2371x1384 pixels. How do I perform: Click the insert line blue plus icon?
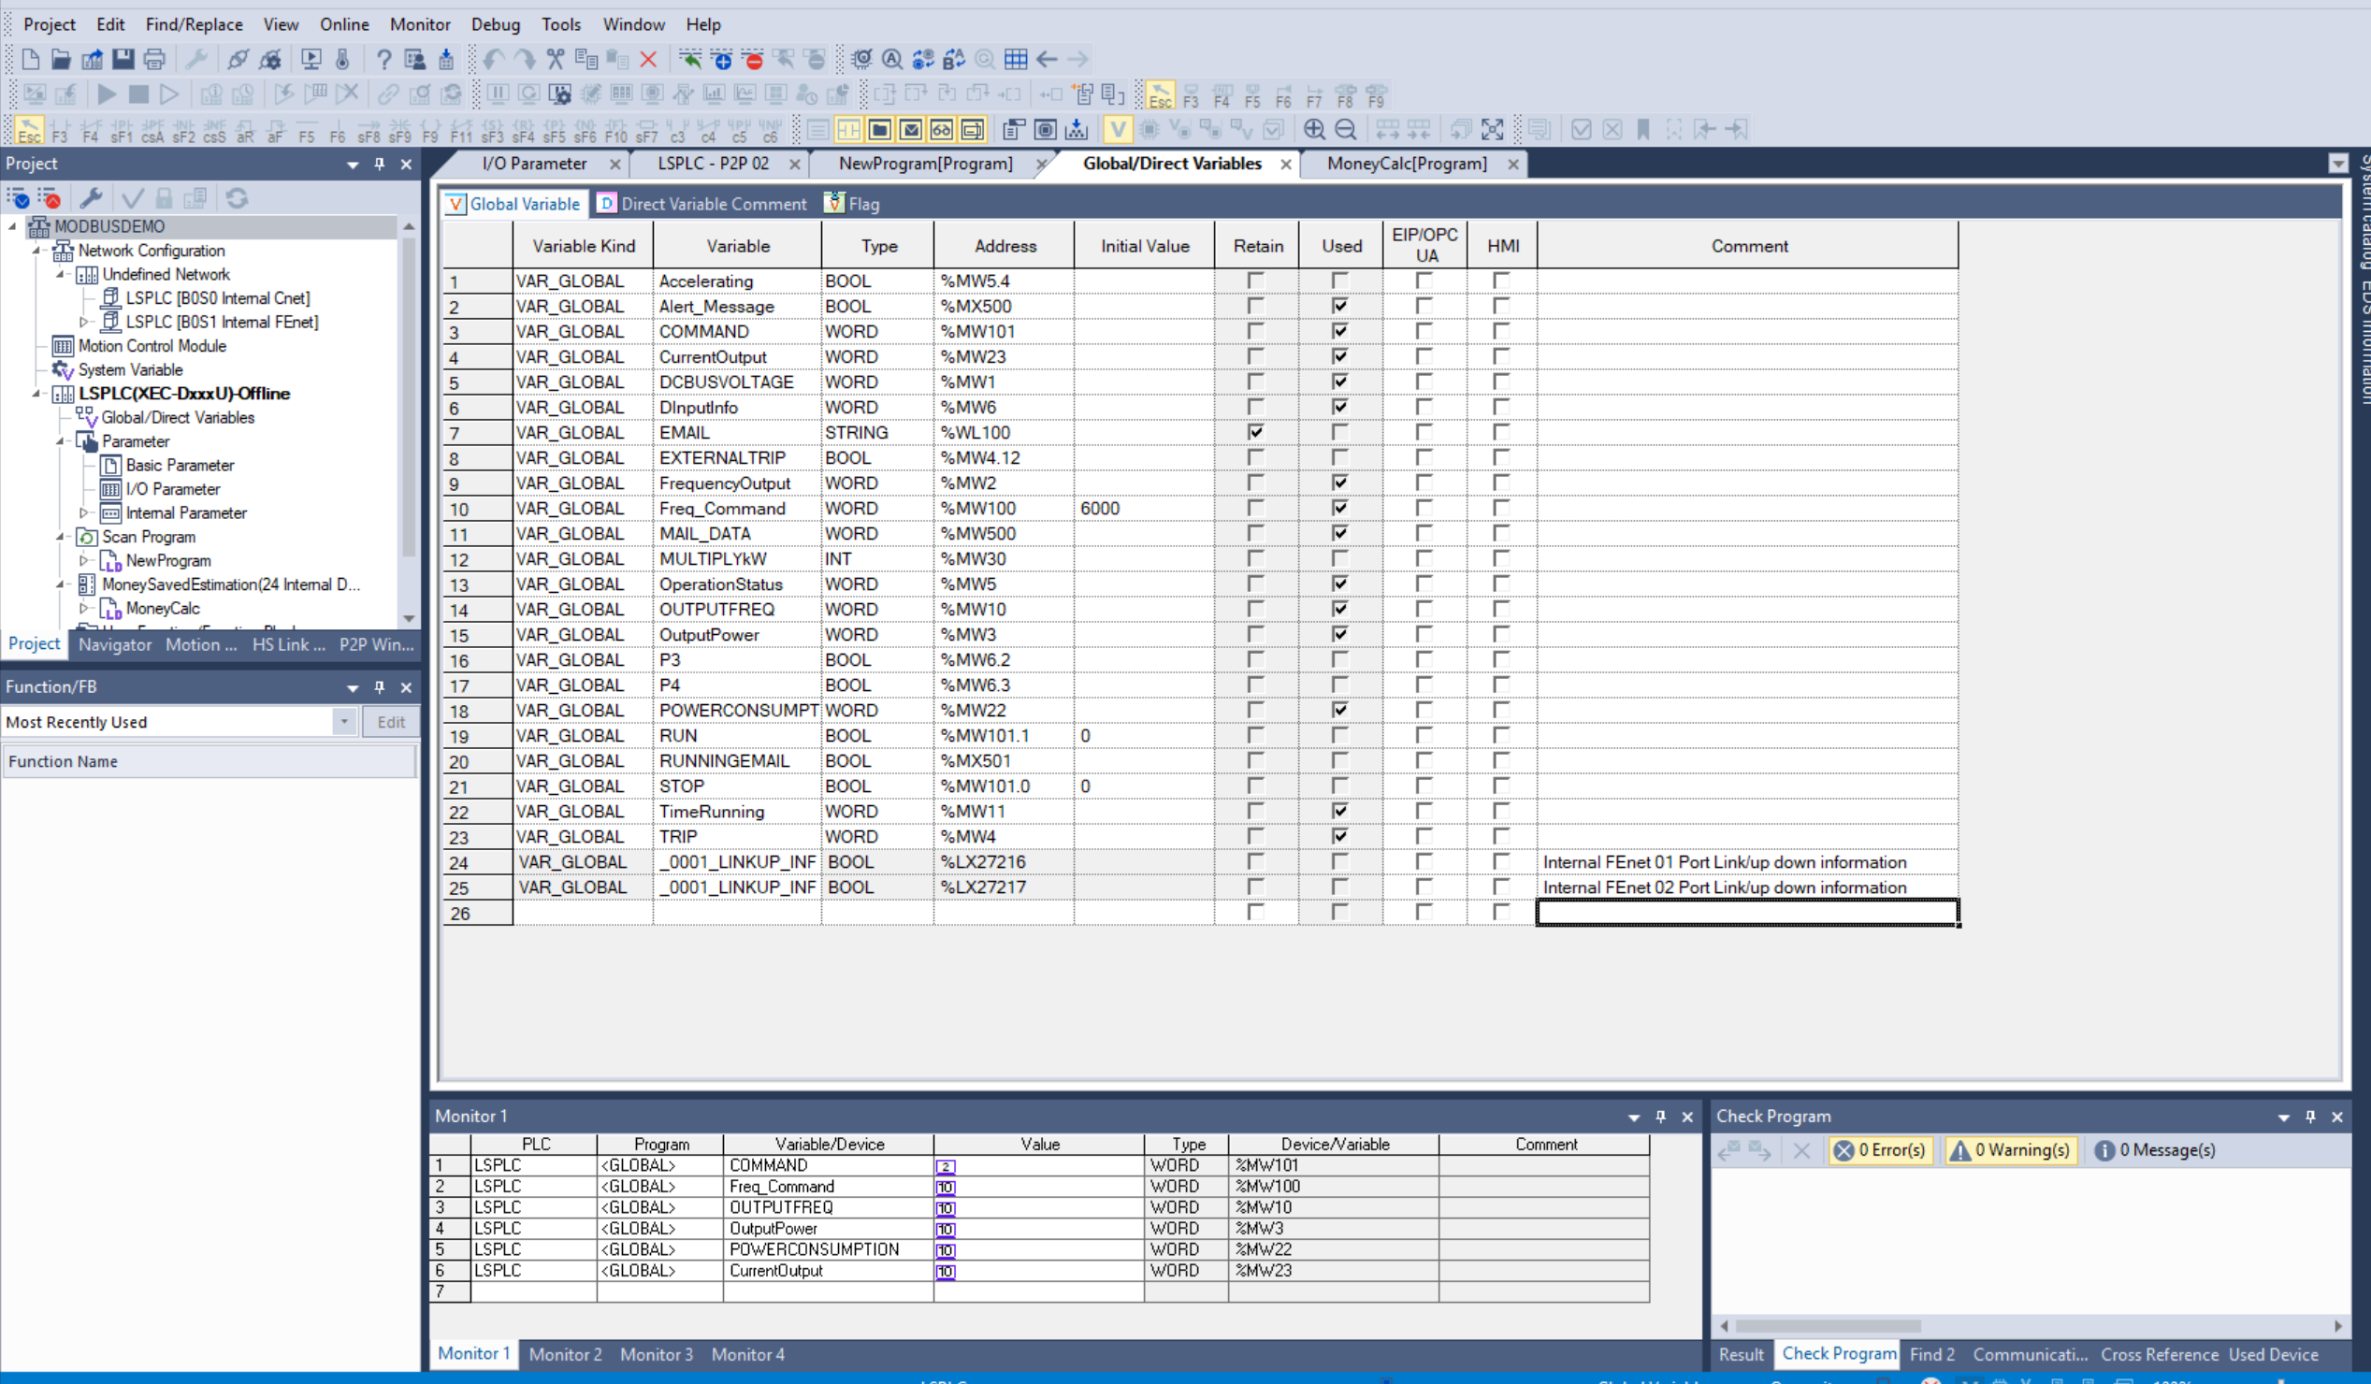(722, 59)
